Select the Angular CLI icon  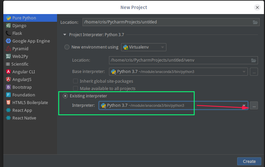coord(8,72)
